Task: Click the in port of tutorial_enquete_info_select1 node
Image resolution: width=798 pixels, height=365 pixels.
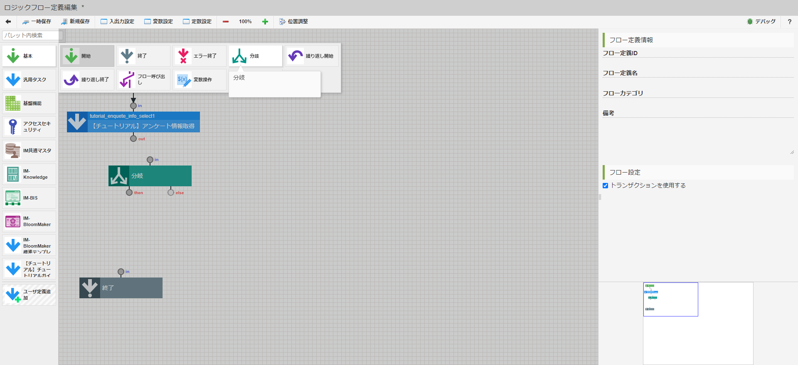Action: [133, 106]
